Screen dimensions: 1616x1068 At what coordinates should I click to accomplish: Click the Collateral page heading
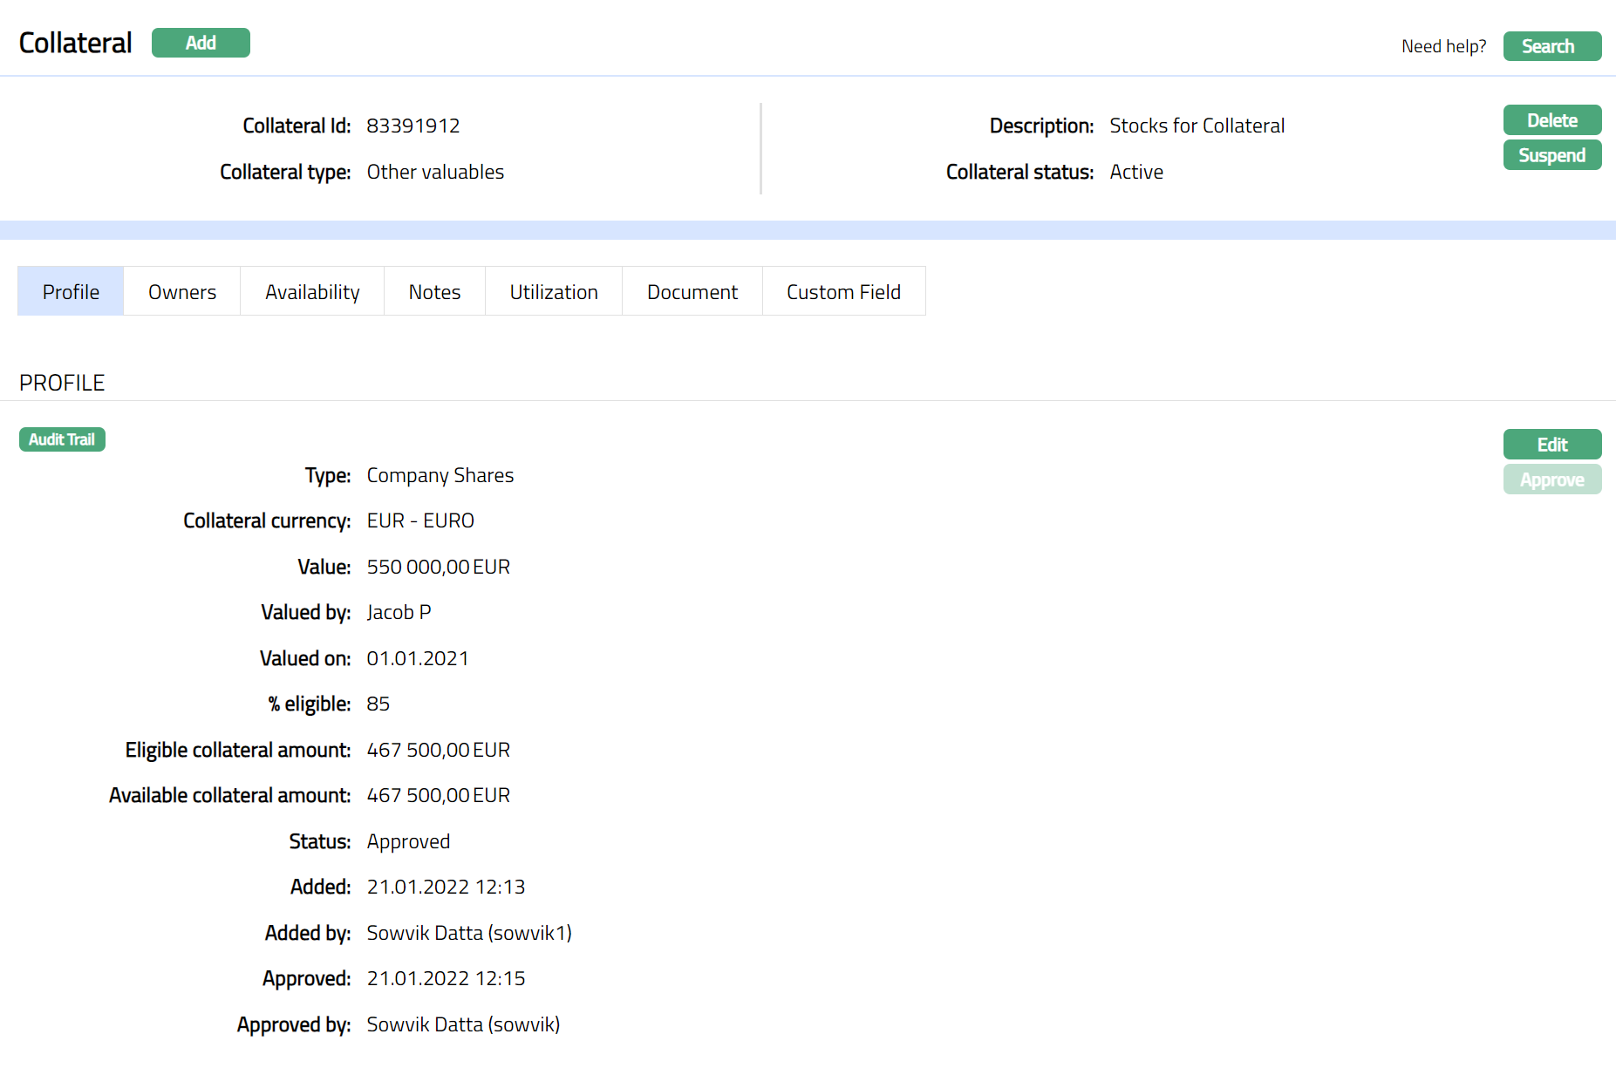click(x=76, y=43)
